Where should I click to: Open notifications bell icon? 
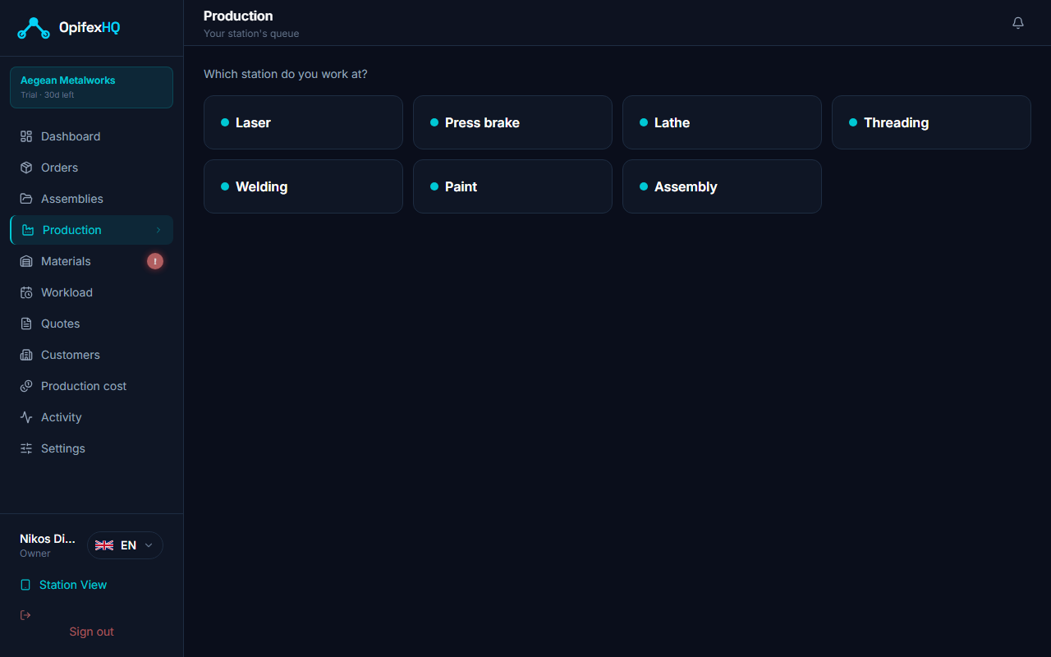(x=1018, y=23)
